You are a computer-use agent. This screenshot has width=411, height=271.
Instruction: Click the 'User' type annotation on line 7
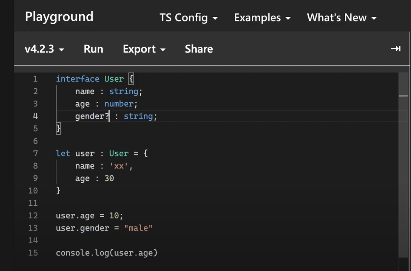pyautogui.click(x=119, y=153)
